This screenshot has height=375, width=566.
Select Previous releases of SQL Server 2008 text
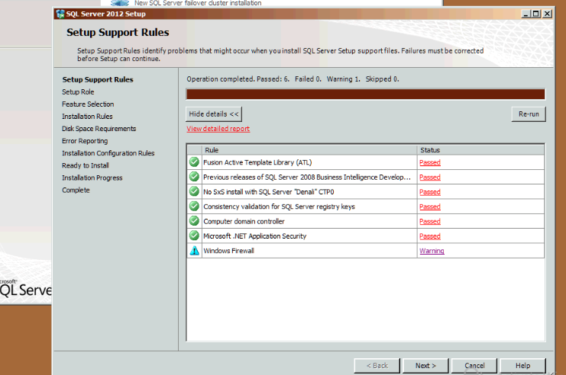point(307,178)
